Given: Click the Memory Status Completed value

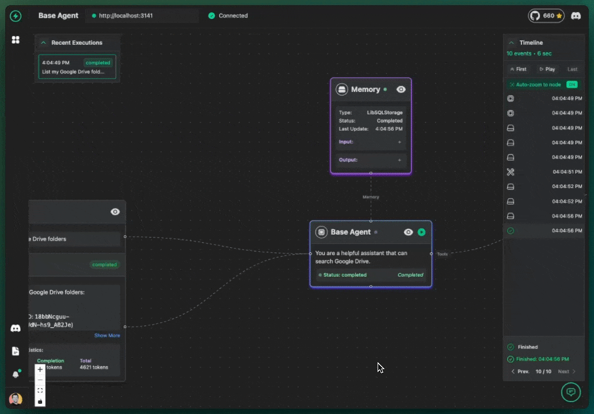Looking at the screenshot, I should point(390,121).
